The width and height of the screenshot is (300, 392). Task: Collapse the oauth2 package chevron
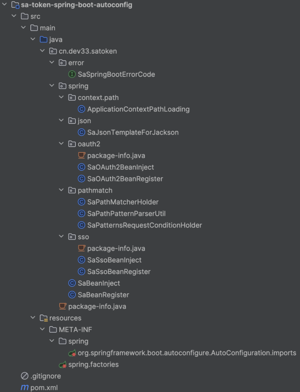pyautogui.click(x=61, y=143)
